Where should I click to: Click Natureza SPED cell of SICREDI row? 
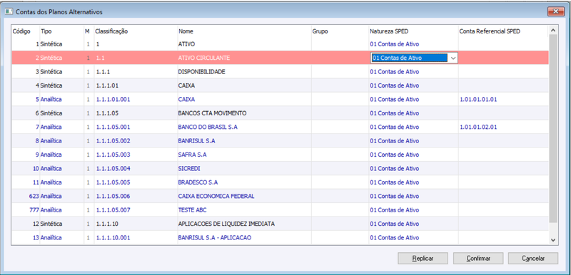point(395,169)
